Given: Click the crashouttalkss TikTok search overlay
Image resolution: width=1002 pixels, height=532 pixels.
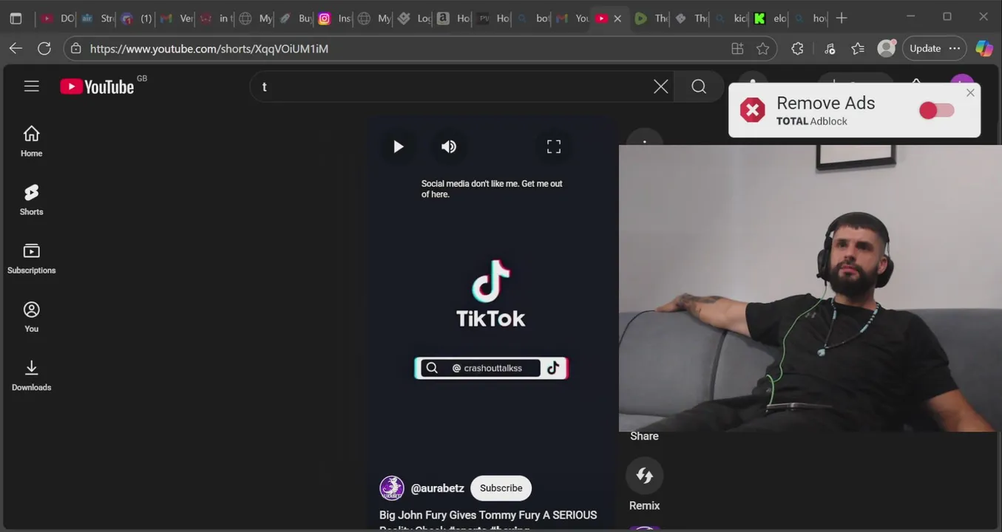Looking at the screenshot, I should 491,368.
